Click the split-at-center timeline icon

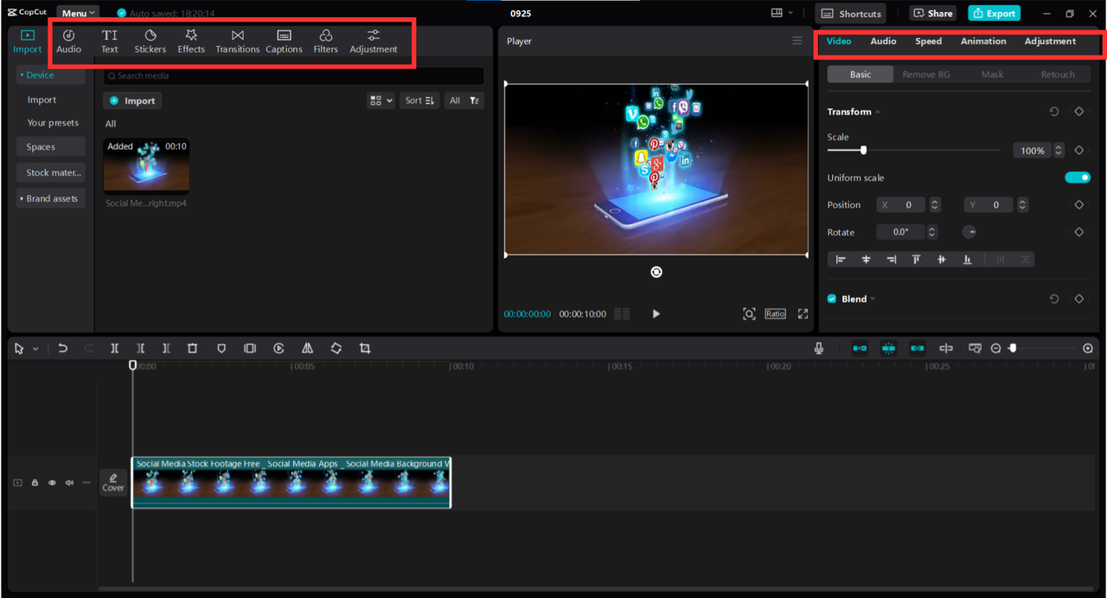pos(946,348)
